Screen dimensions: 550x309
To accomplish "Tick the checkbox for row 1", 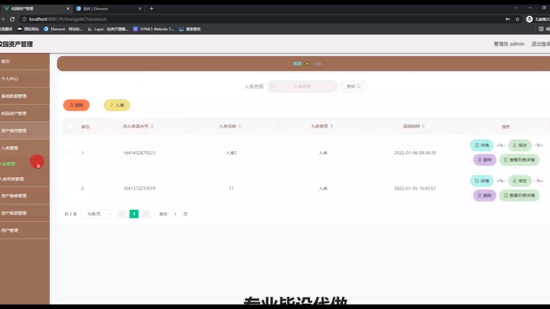I will (x=70, y=153).
